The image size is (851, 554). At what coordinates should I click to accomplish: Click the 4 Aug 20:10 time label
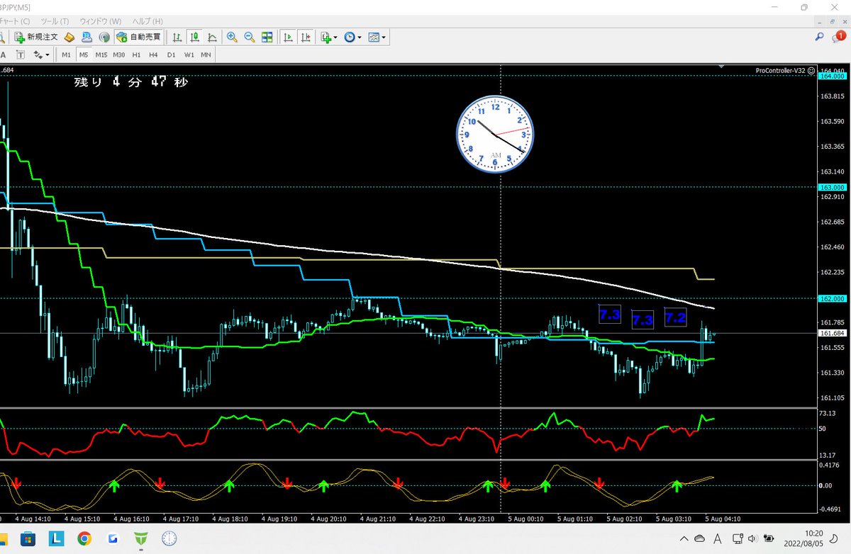(329, 519)
